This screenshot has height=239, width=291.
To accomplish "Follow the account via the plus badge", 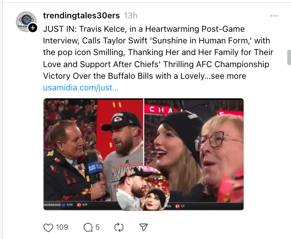I will coord(33,28).
